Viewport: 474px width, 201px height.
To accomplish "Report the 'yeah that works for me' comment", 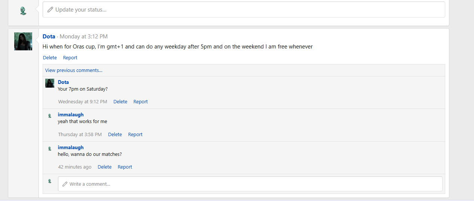I will pos(135,134).
